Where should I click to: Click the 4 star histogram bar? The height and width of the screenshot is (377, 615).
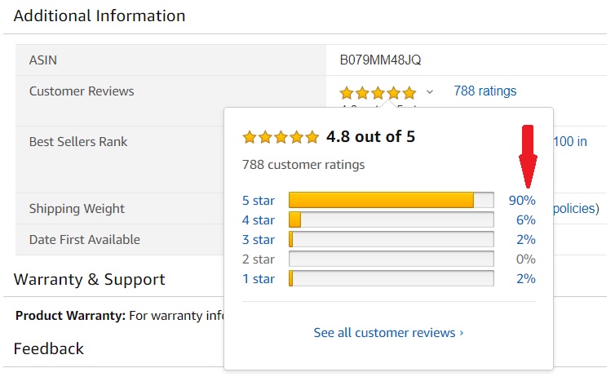tap(391, 220)
